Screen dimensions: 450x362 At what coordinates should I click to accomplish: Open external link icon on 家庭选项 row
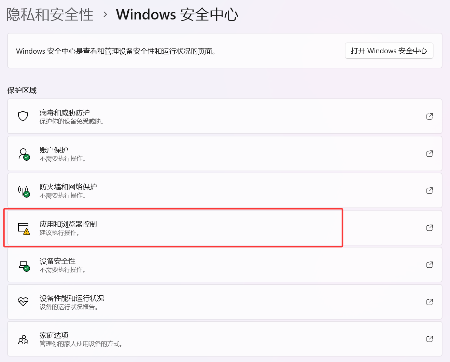[x=430, y=339]
